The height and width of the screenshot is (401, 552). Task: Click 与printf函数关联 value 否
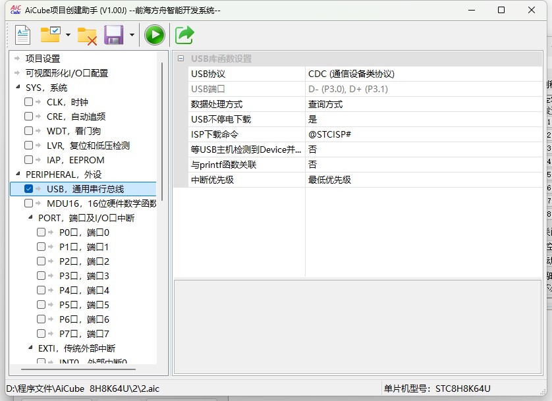pos(424,165)
